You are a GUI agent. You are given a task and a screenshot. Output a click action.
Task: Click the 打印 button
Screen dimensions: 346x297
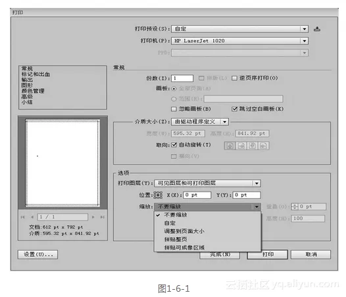coord(268,255)
